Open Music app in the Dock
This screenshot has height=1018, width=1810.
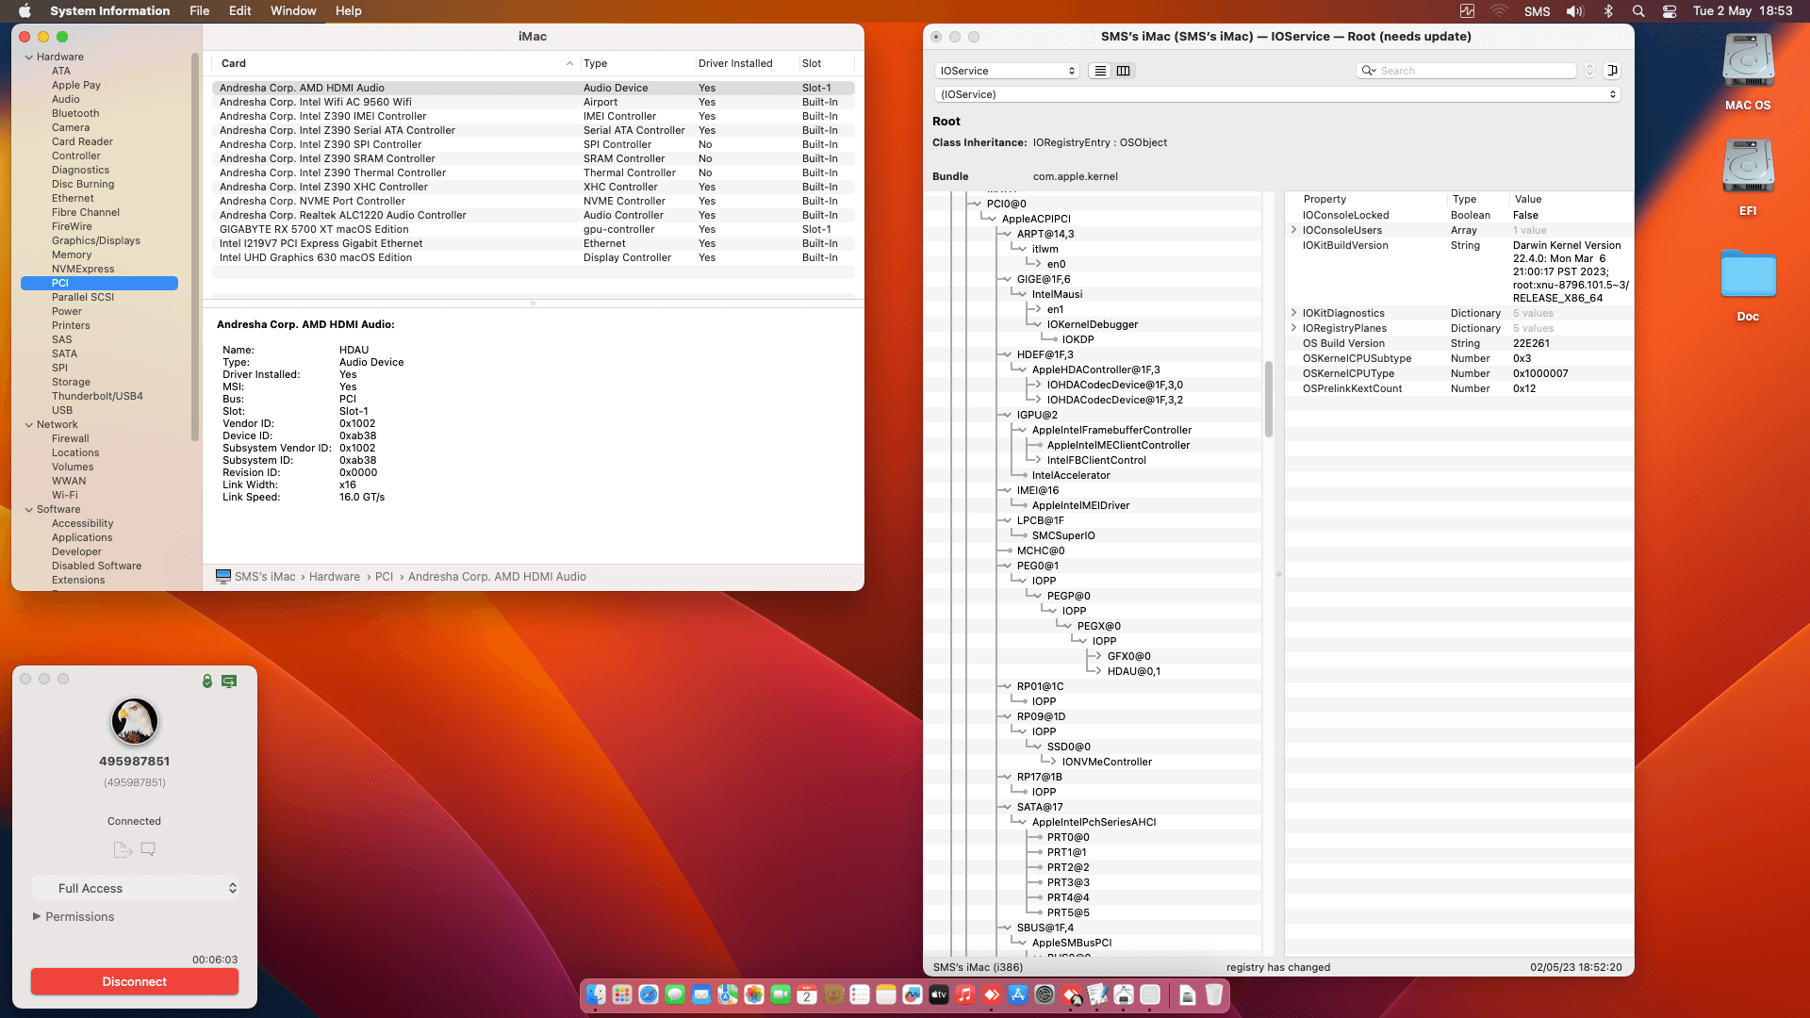click(x=965, y=994)
